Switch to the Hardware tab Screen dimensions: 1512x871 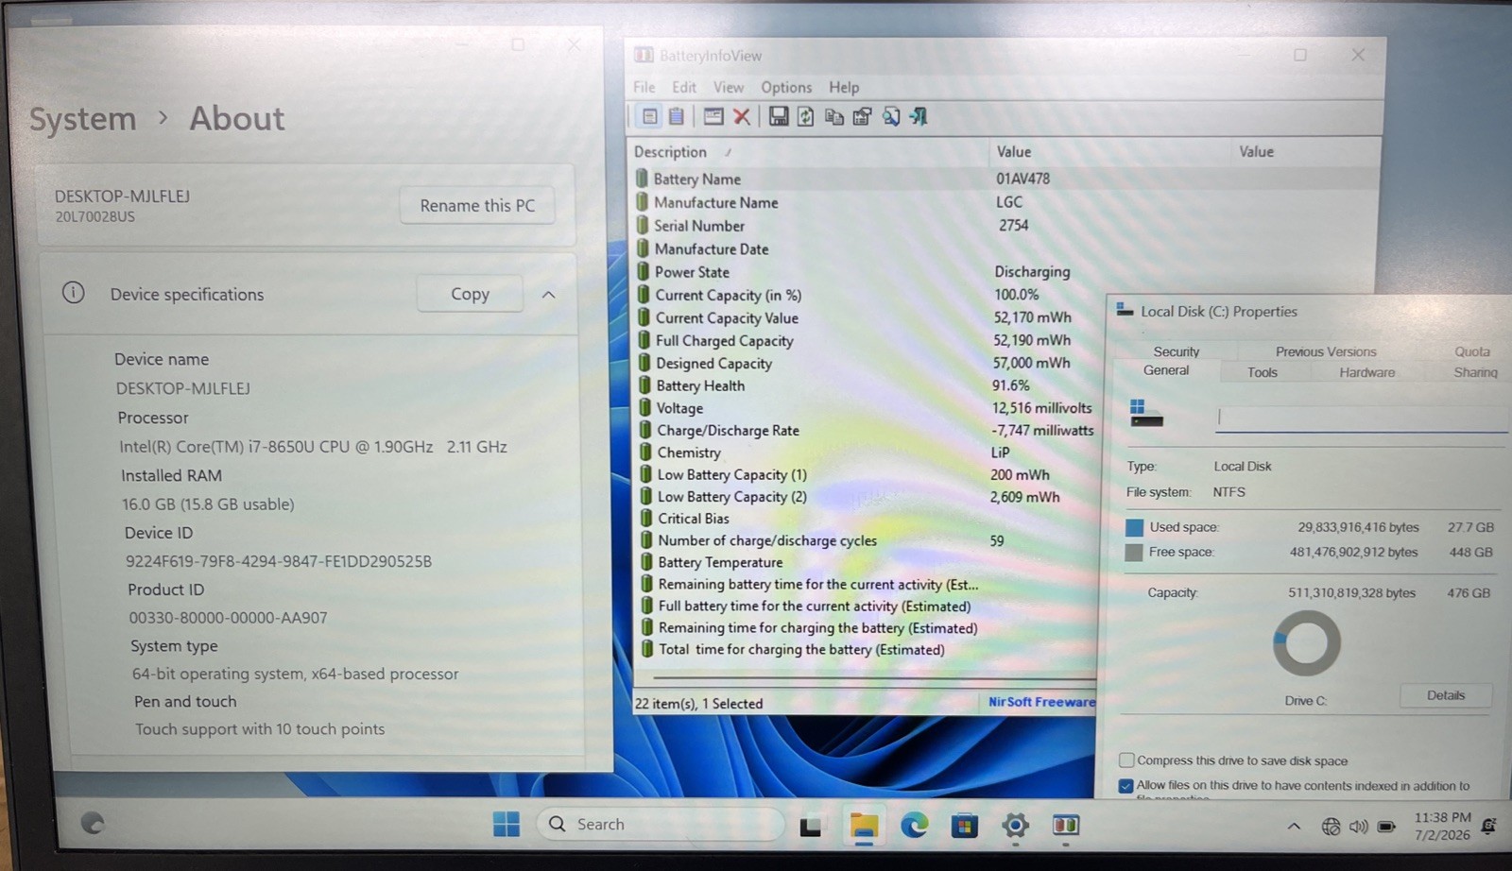pyautogui.click(x=1366, y=373)
